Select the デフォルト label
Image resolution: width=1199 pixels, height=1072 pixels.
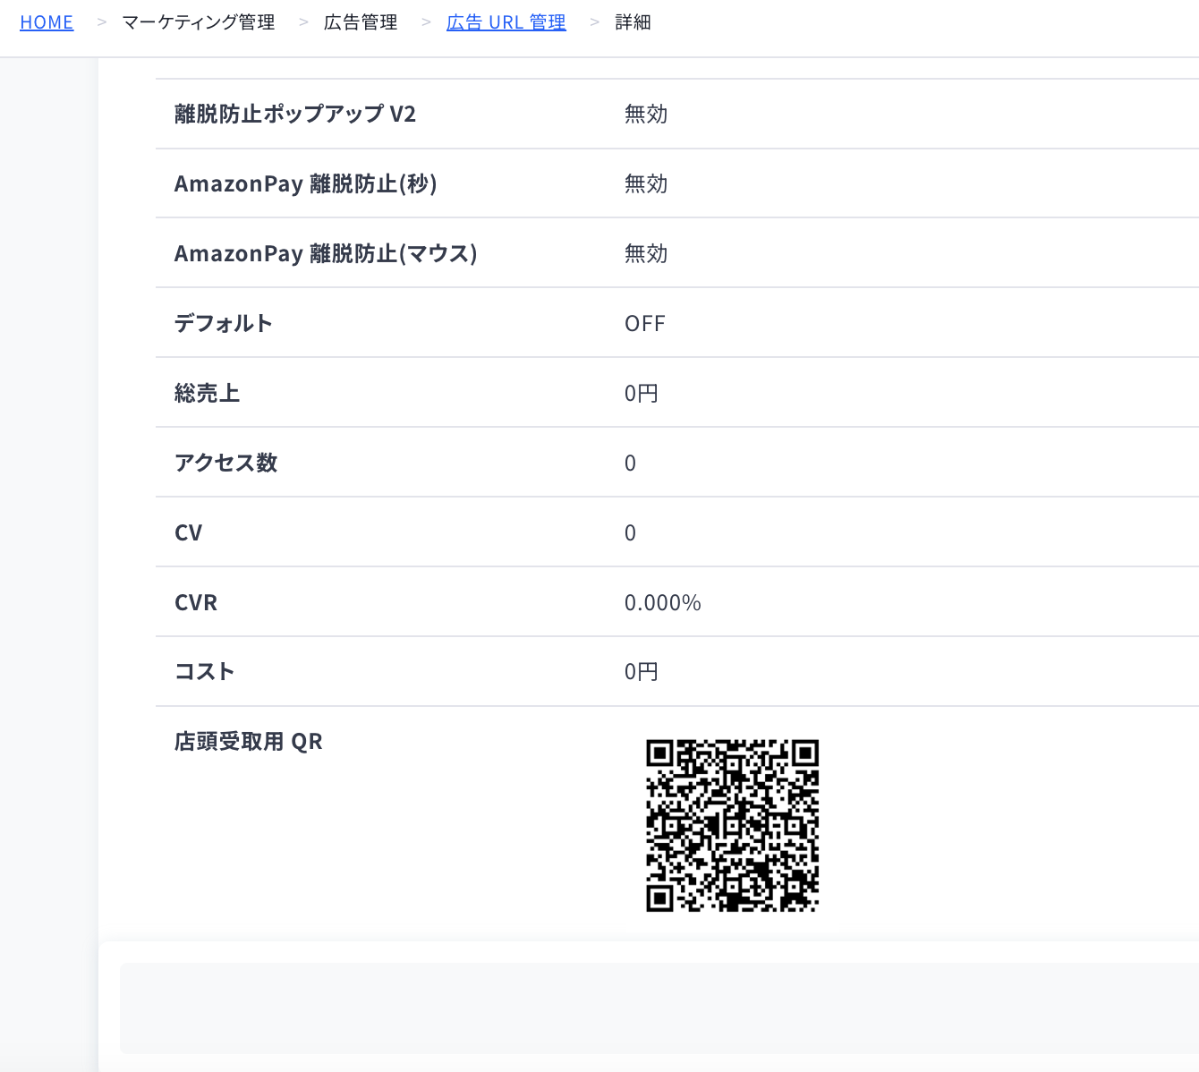click(x=224, y=323)
